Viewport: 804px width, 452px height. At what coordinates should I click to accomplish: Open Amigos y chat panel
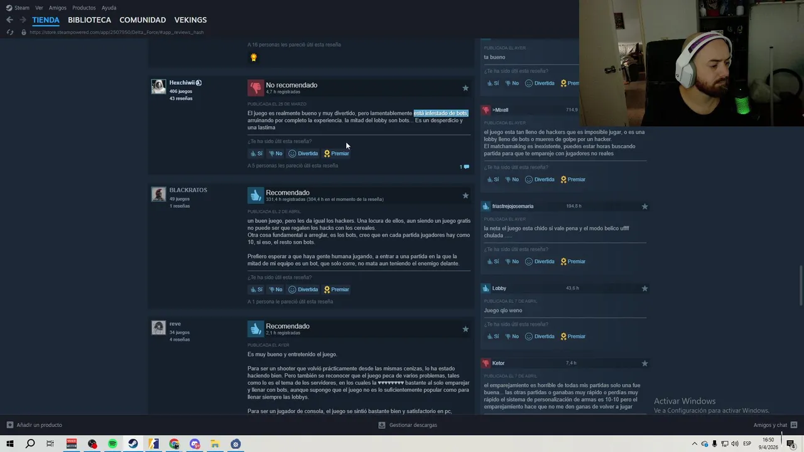(776, 425)
